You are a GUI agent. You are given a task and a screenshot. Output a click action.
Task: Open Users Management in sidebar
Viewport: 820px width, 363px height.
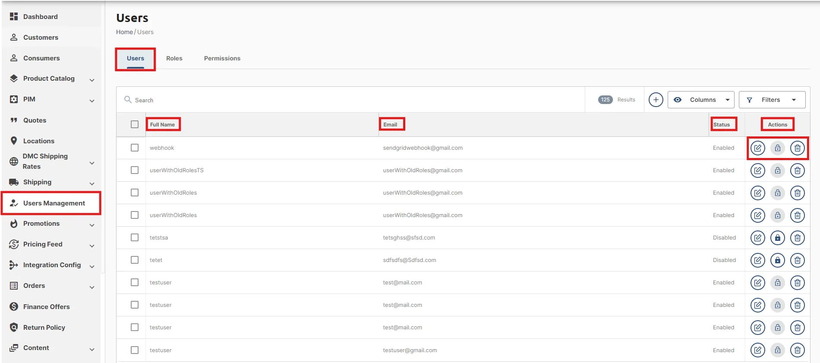coord(51,203)
